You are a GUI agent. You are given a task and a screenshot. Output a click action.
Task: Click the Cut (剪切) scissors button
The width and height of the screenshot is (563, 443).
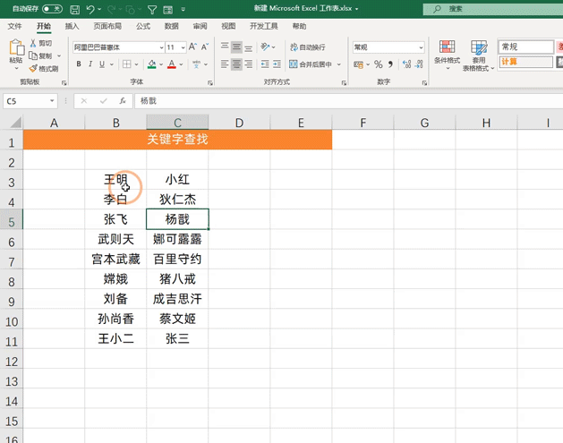[41, 43]
